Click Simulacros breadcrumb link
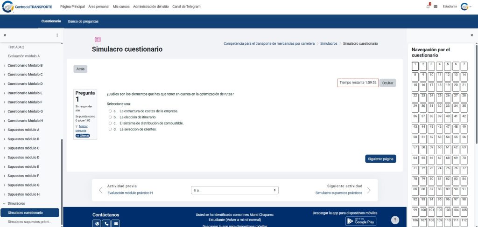The width and height of the screenshot is (478, 227). (x=329, y=43)
